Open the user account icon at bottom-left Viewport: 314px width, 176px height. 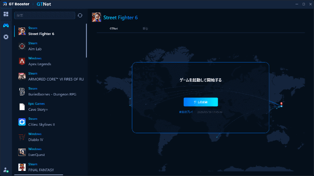tap(6, 170)
